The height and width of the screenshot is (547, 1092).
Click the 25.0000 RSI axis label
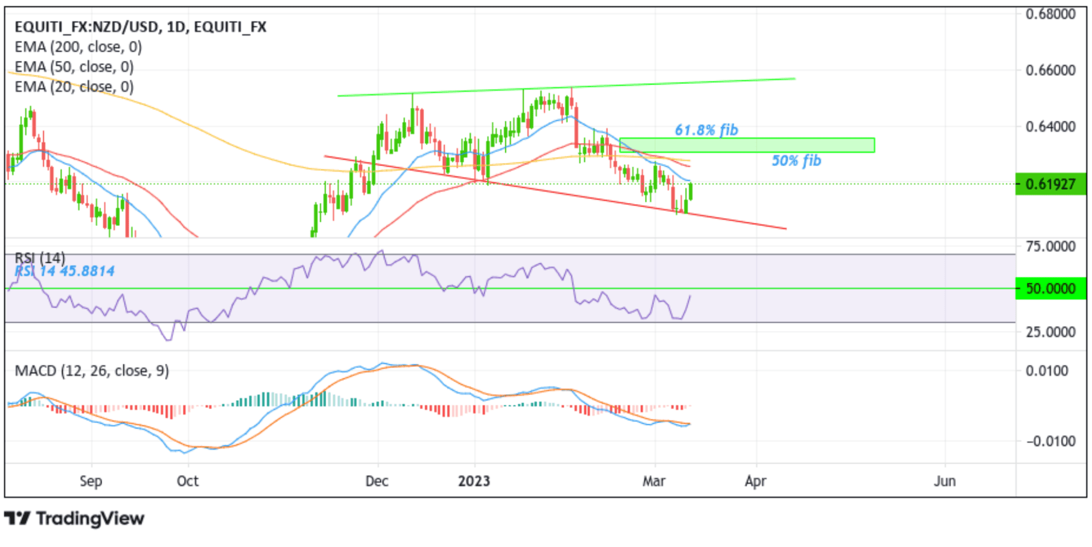pos(1050,332)
